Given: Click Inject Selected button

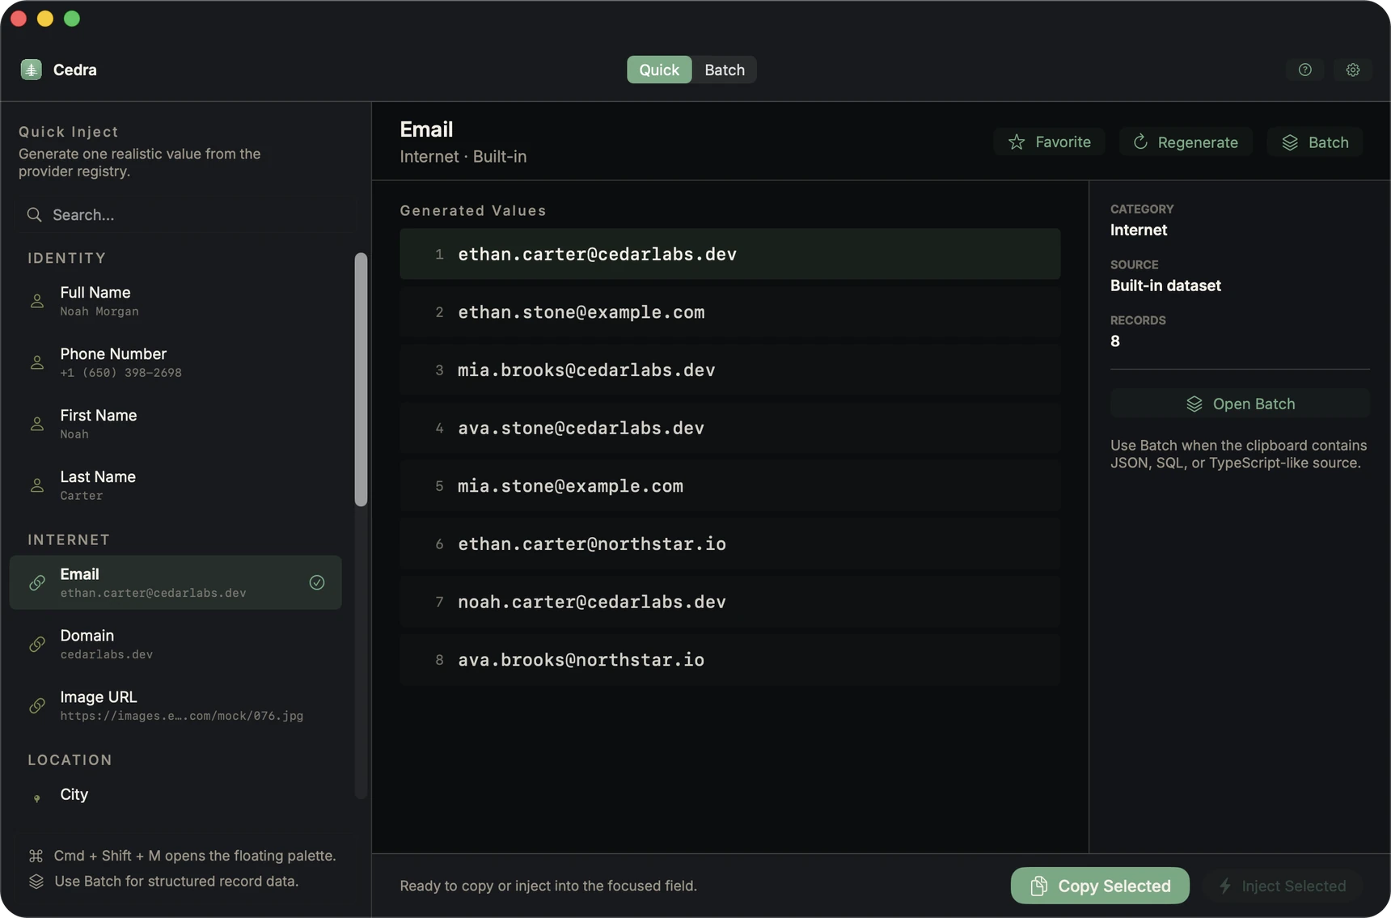Looking at the screenshot, I should pyautogui.click(x=1283, y=886).
